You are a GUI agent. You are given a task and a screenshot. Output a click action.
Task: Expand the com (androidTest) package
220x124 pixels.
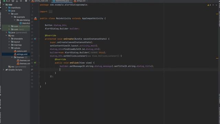pos(9,26)
